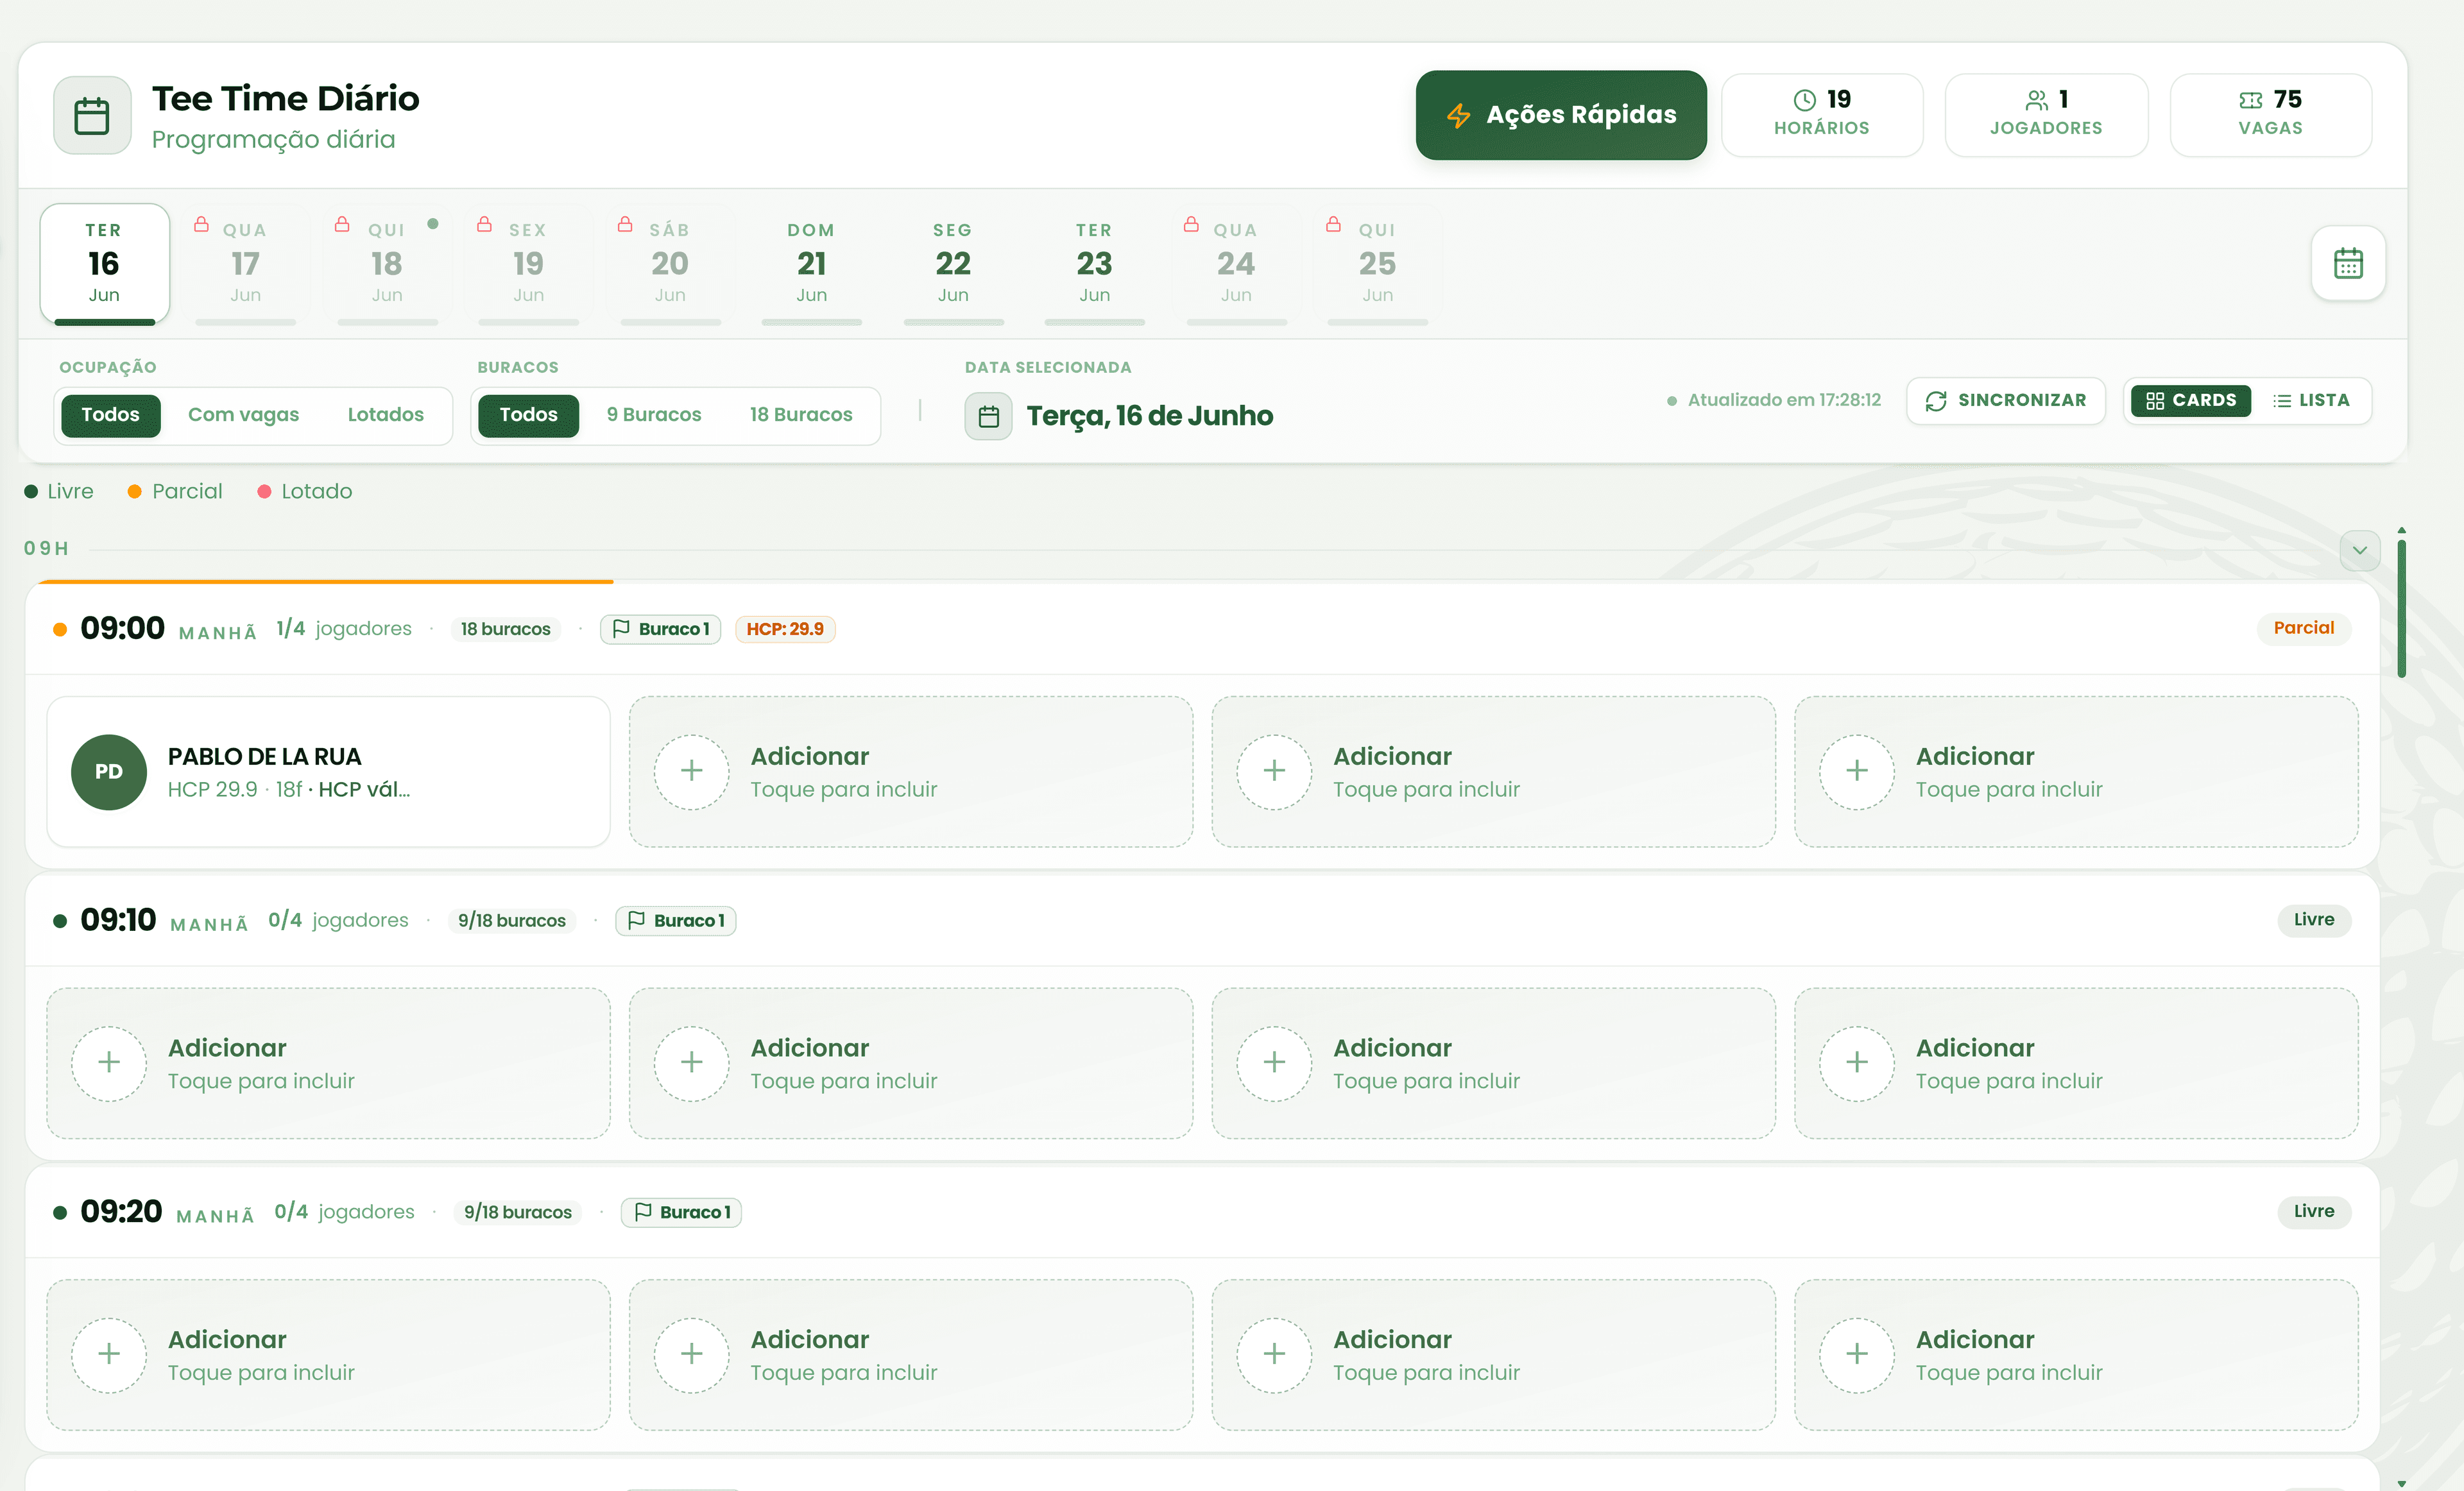Click the Parcial status badge at 09:00

[x=2303, y=628]
